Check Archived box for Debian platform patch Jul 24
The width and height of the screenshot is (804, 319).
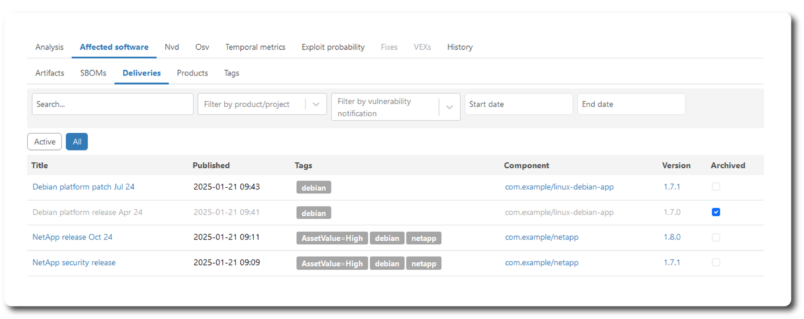click(716, 187)
